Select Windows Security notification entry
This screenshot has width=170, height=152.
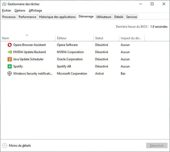click(33, 74)
